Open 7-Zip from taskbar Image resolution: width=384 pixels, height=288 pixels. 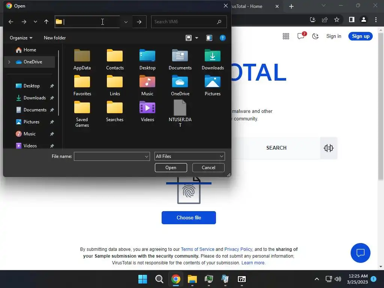point(242,279)
